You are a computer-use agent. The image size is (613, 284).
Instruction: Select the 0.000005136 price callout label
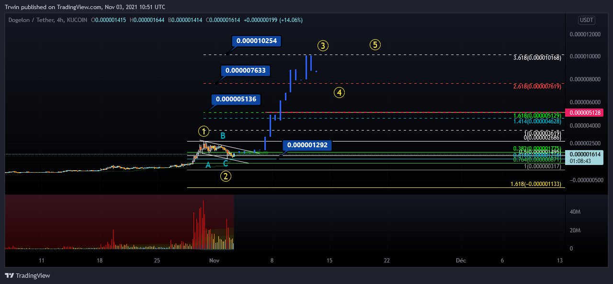pos(236,99)
